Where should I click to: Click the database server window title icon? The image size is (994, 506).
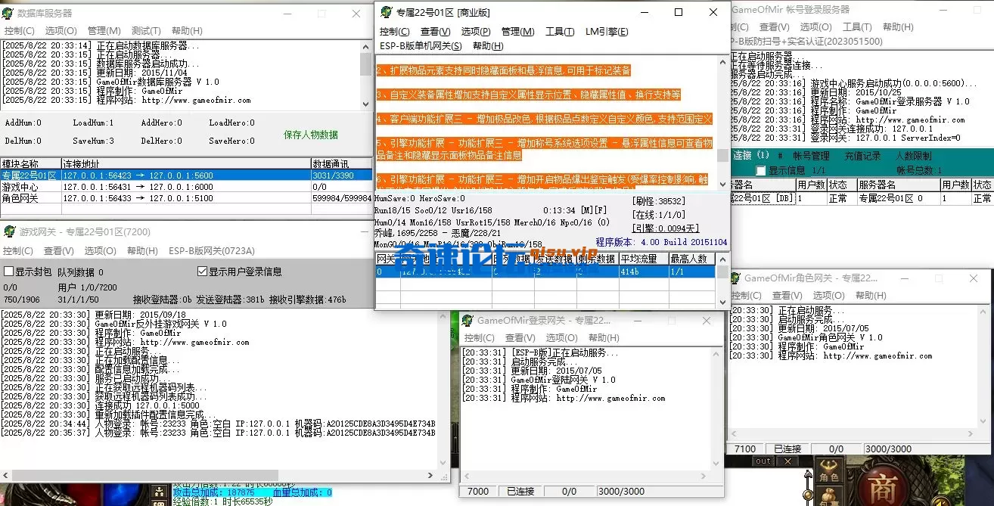click(x=8, y=14)
